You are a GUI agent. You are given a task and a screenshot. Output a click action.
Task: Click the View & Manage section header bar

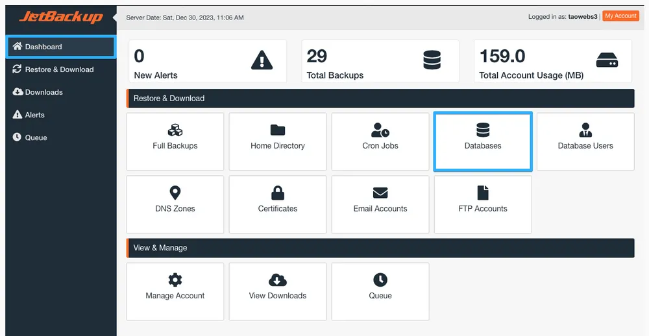380,248
